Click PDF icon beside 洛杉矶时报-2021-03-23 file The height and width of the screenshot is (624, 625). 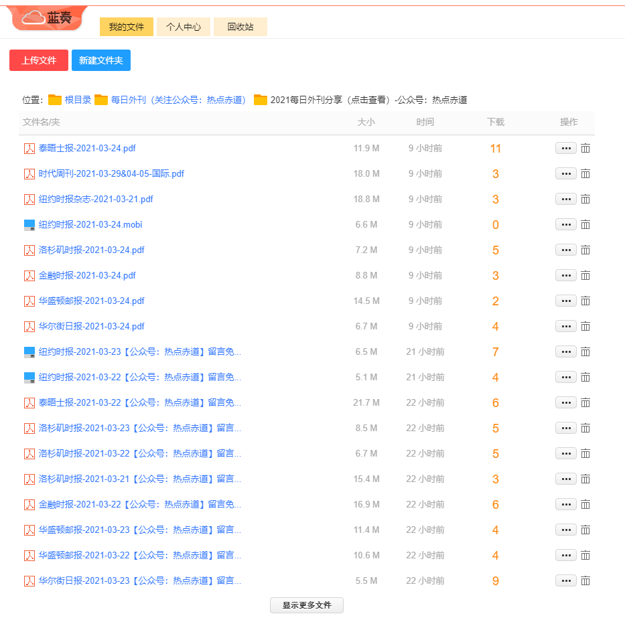coord(29,428)
